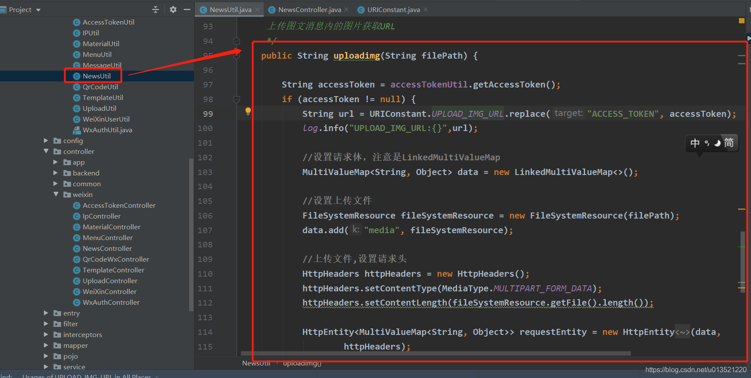Switch to the URIConstant.java tab
This screenshot has height=378, width=751.
point(393,9)
